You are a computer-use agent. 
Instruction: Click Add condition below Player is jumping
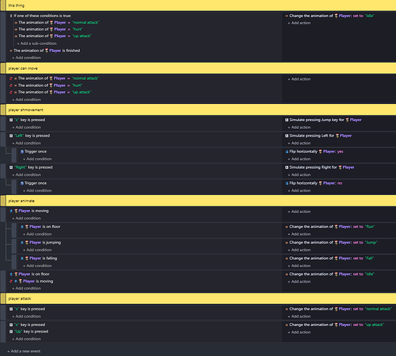[37, 250]
